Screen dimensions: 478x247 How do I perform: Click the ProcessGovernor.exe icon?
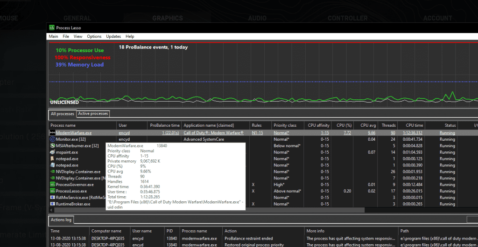52,185
